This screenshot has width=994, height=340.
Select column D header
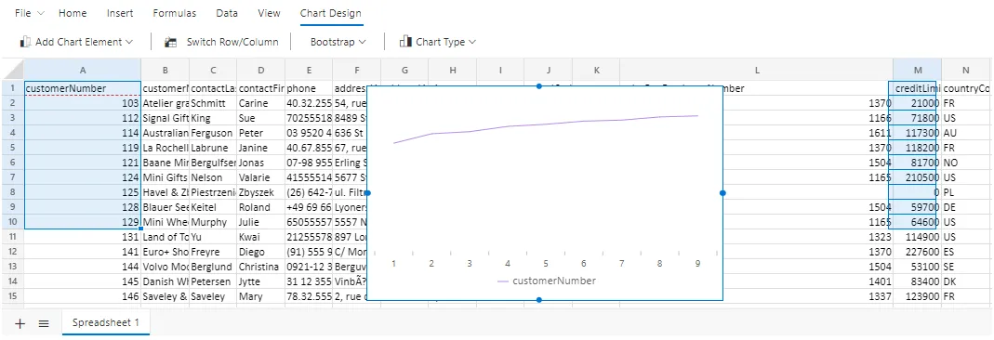point(260,70)
